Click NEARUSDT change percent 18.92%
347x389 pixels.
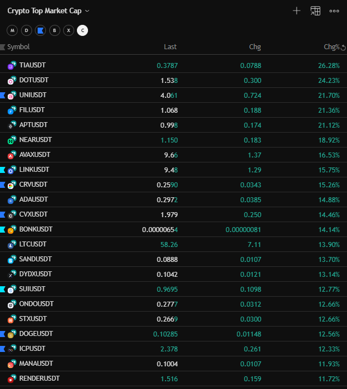tap(329, 140)
